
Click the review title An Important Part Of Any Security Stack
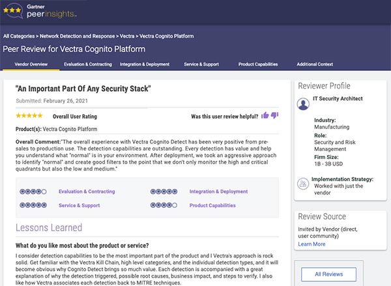tap(83, 89)
